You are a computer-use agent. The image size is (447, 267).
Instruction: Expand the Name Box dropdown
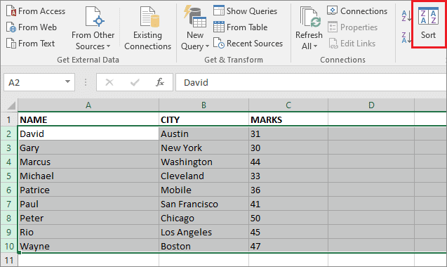[x=67, y=82]
